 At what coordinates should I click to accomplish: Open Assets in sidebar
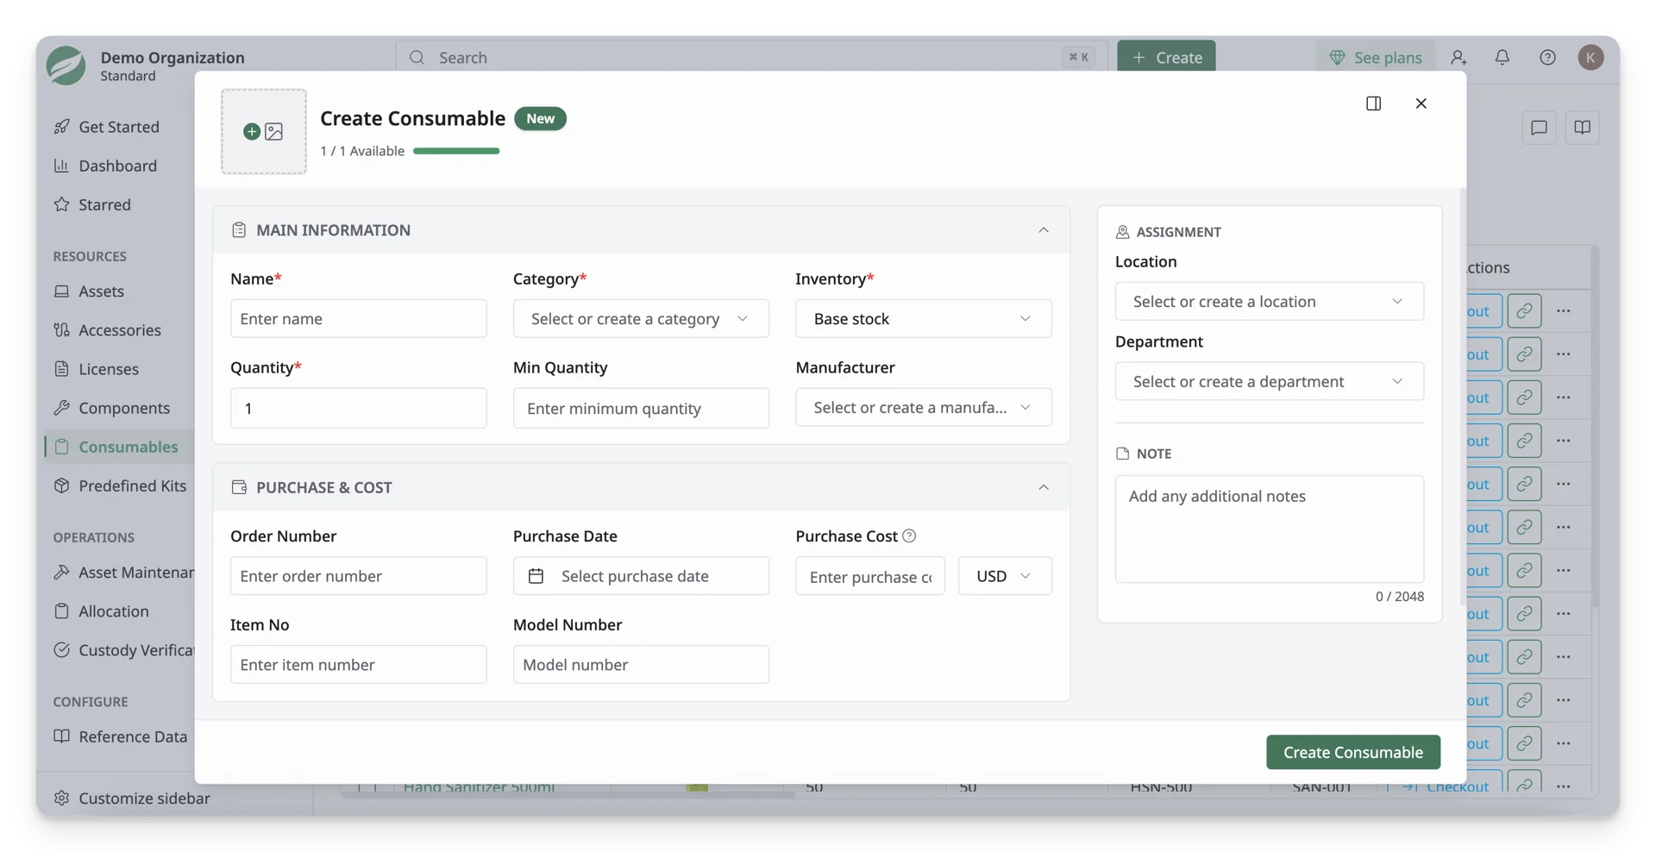pos(101,291)
